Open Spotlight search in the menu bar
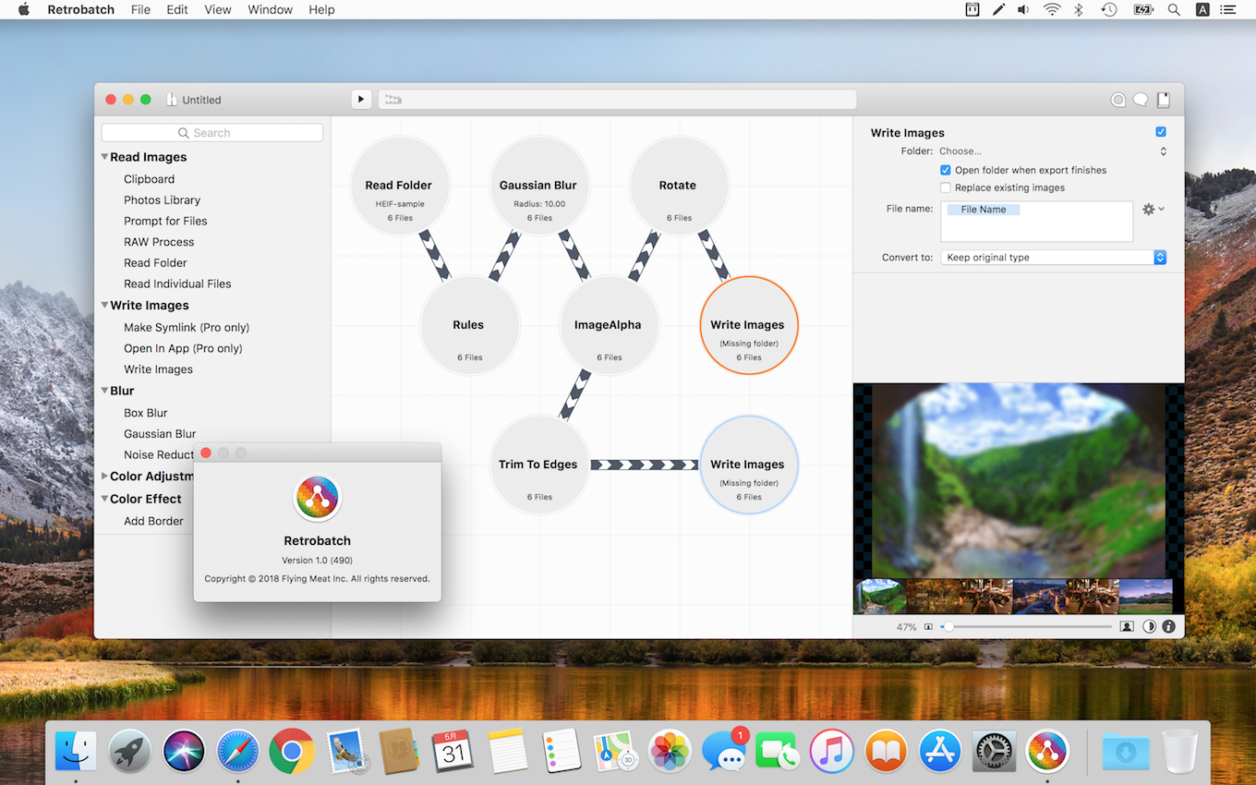The image size is (1256, 785). tap(1174, 9)
